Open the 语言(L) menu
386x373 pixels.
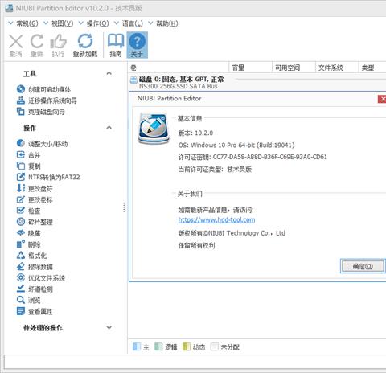click(x=129, y=23)
